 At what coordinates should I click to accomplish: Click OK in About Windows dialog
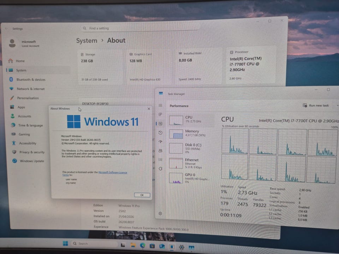point(142,195)
